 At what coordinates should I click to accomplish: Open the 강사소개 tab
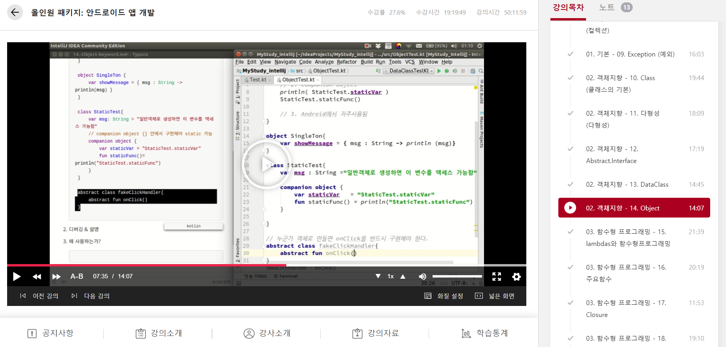tap(267, 333)
